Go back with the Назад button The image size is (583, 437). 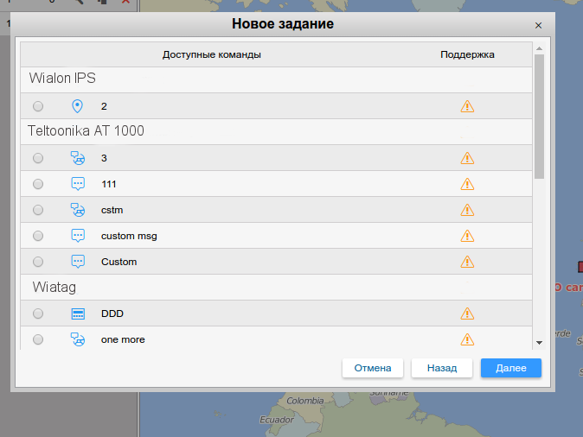pos(441,368)
